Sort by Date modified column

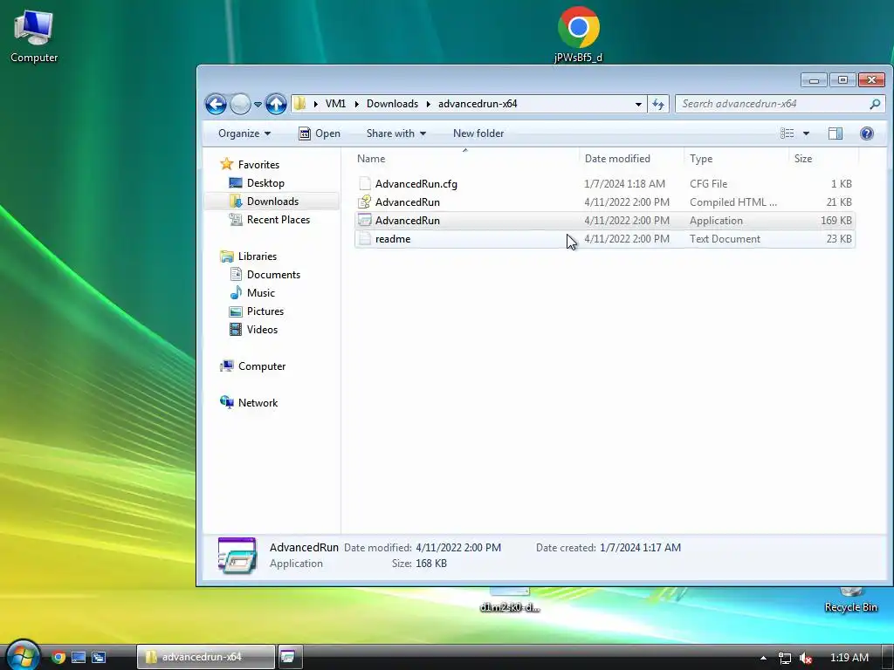(631, 159)
